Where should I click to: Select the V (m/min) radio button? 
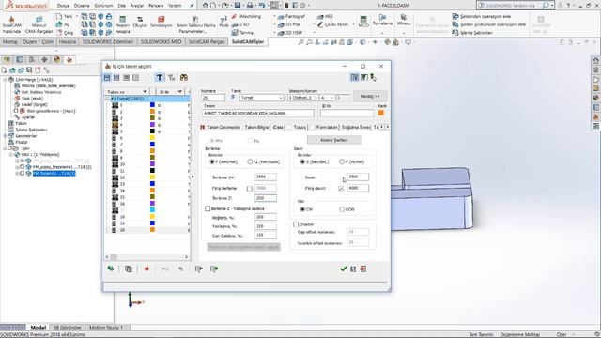click(x=342, y=162)
